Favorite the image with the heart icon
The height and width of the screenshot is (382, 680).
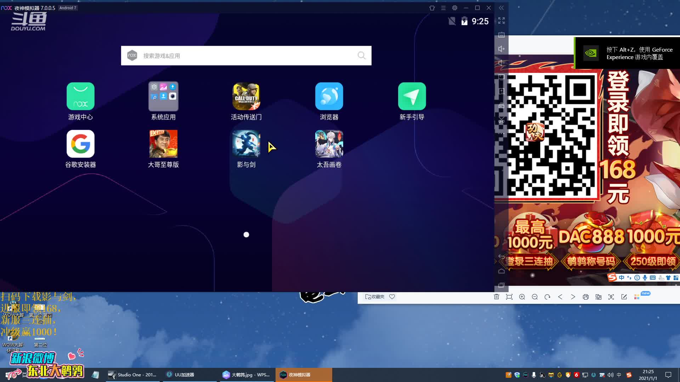pyautogui.click(x=392, y=297)
